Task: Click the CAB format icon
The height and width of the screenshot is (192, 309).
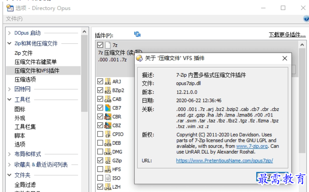Action: (x=108, y=99)
